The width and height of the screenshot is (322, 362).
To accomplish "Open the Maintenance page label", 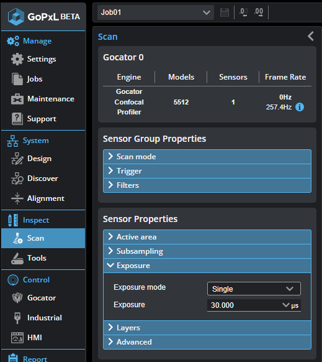I will coord(51,99).
